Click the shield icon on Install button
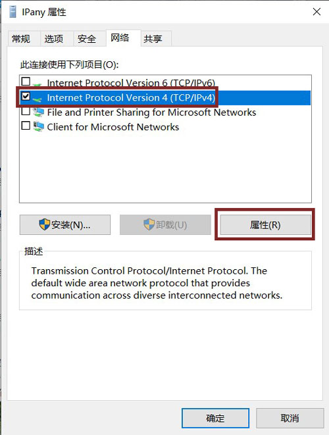Image resolution: width=329 pixels, height=435 pixels. click(x=44, y=224)
